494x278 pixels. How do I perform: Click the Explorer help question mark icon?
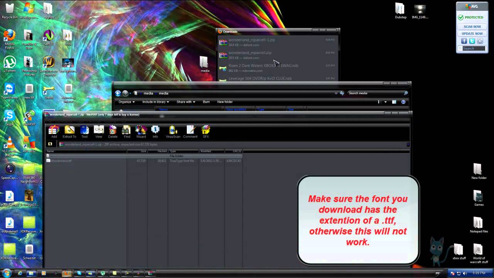[x=403, y=102]
